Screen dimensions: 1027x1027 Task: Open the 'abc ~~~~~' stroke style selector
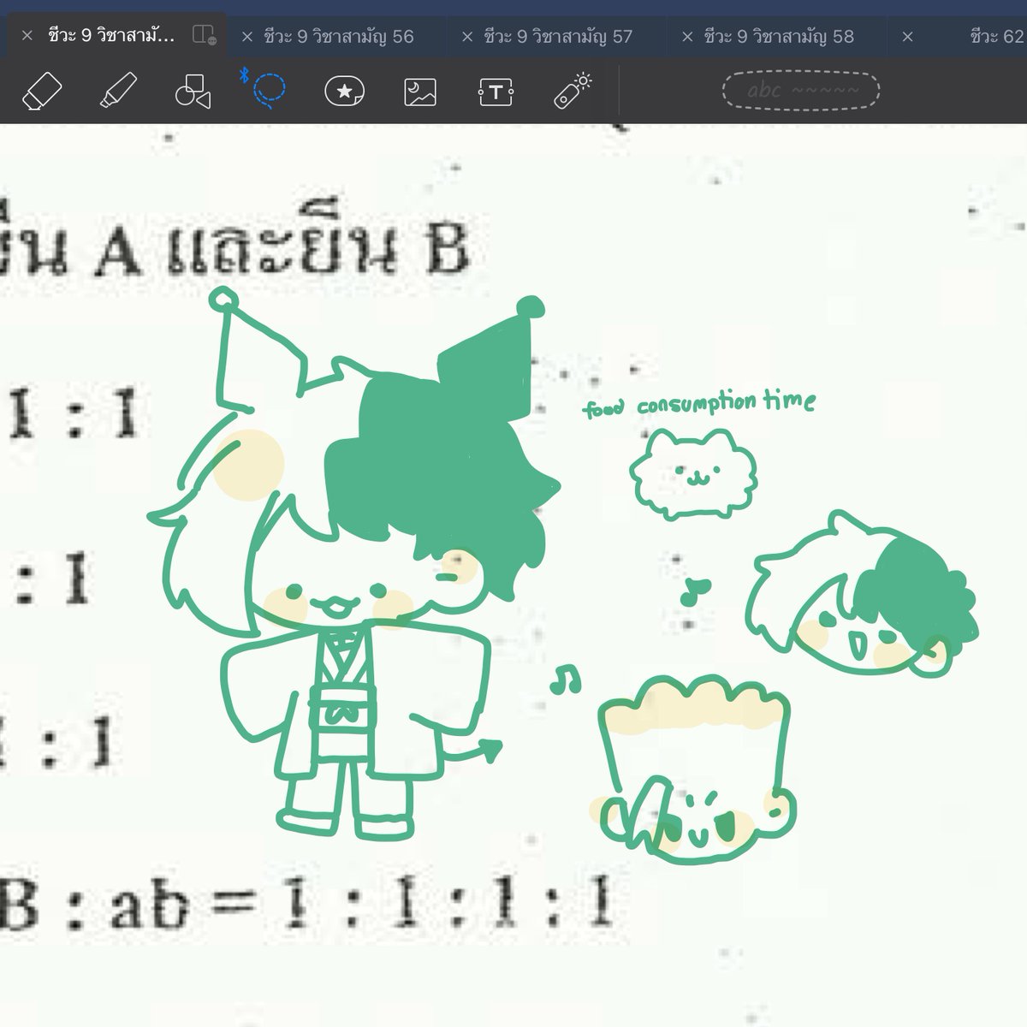[801, 91]
